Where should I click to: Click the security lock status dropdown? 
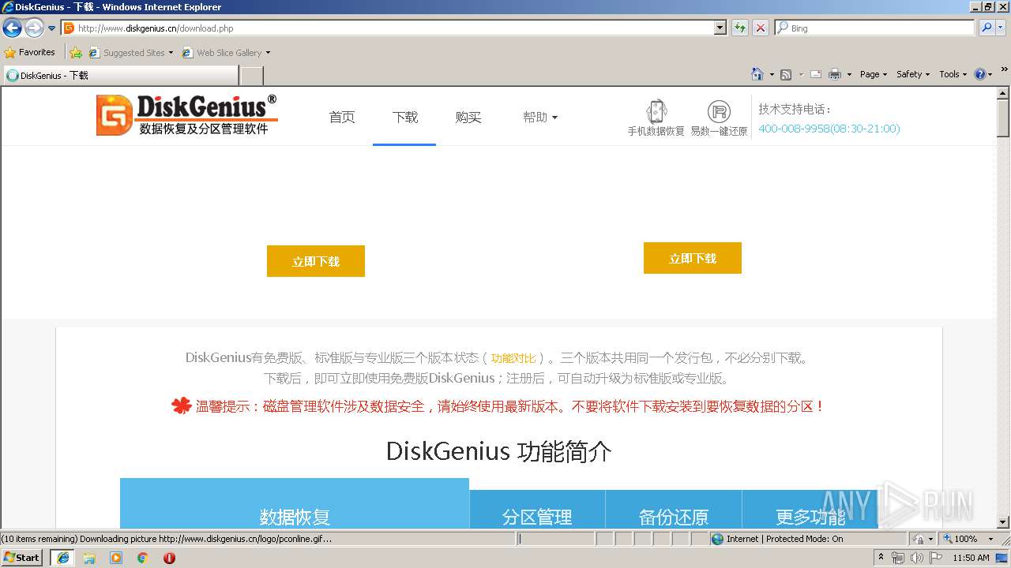pyautogui.click(x=923, y=539)
